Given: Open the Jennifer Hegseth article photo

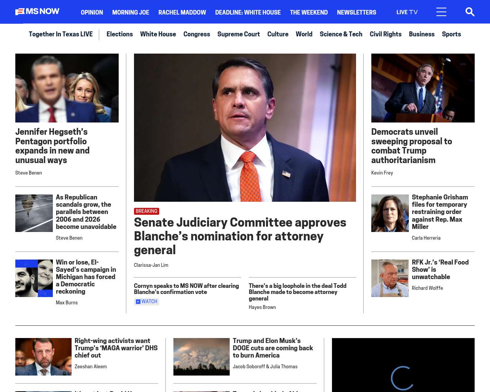Looking at the screenshot, I should point(67,88).
